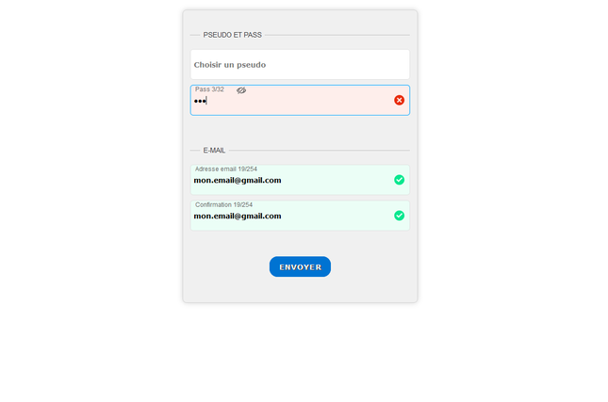Place the cursor in the Pass password field
Viewport: 608px width, 402px height.
tap(300, 101)
